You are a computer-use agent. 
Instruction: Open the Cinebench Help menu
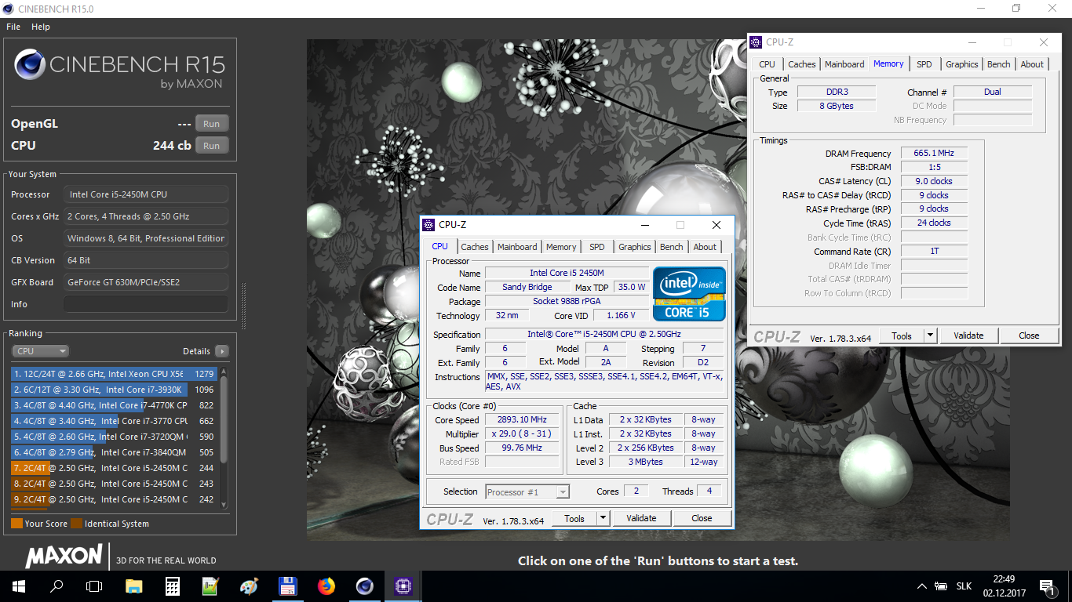pyautogui.click(x=41, y=27)
